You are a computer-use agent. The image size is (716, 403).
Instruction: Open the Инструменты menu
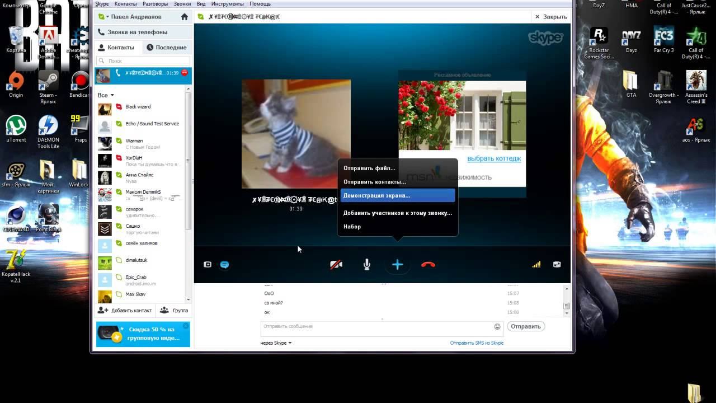227,4
